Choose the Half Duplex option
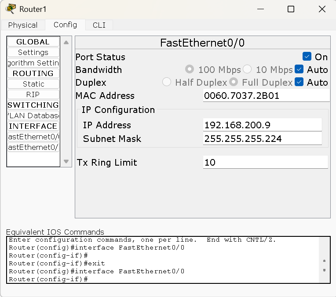This screenshot has height=297, width=336. pyautogui.click(x=167, y=82)
